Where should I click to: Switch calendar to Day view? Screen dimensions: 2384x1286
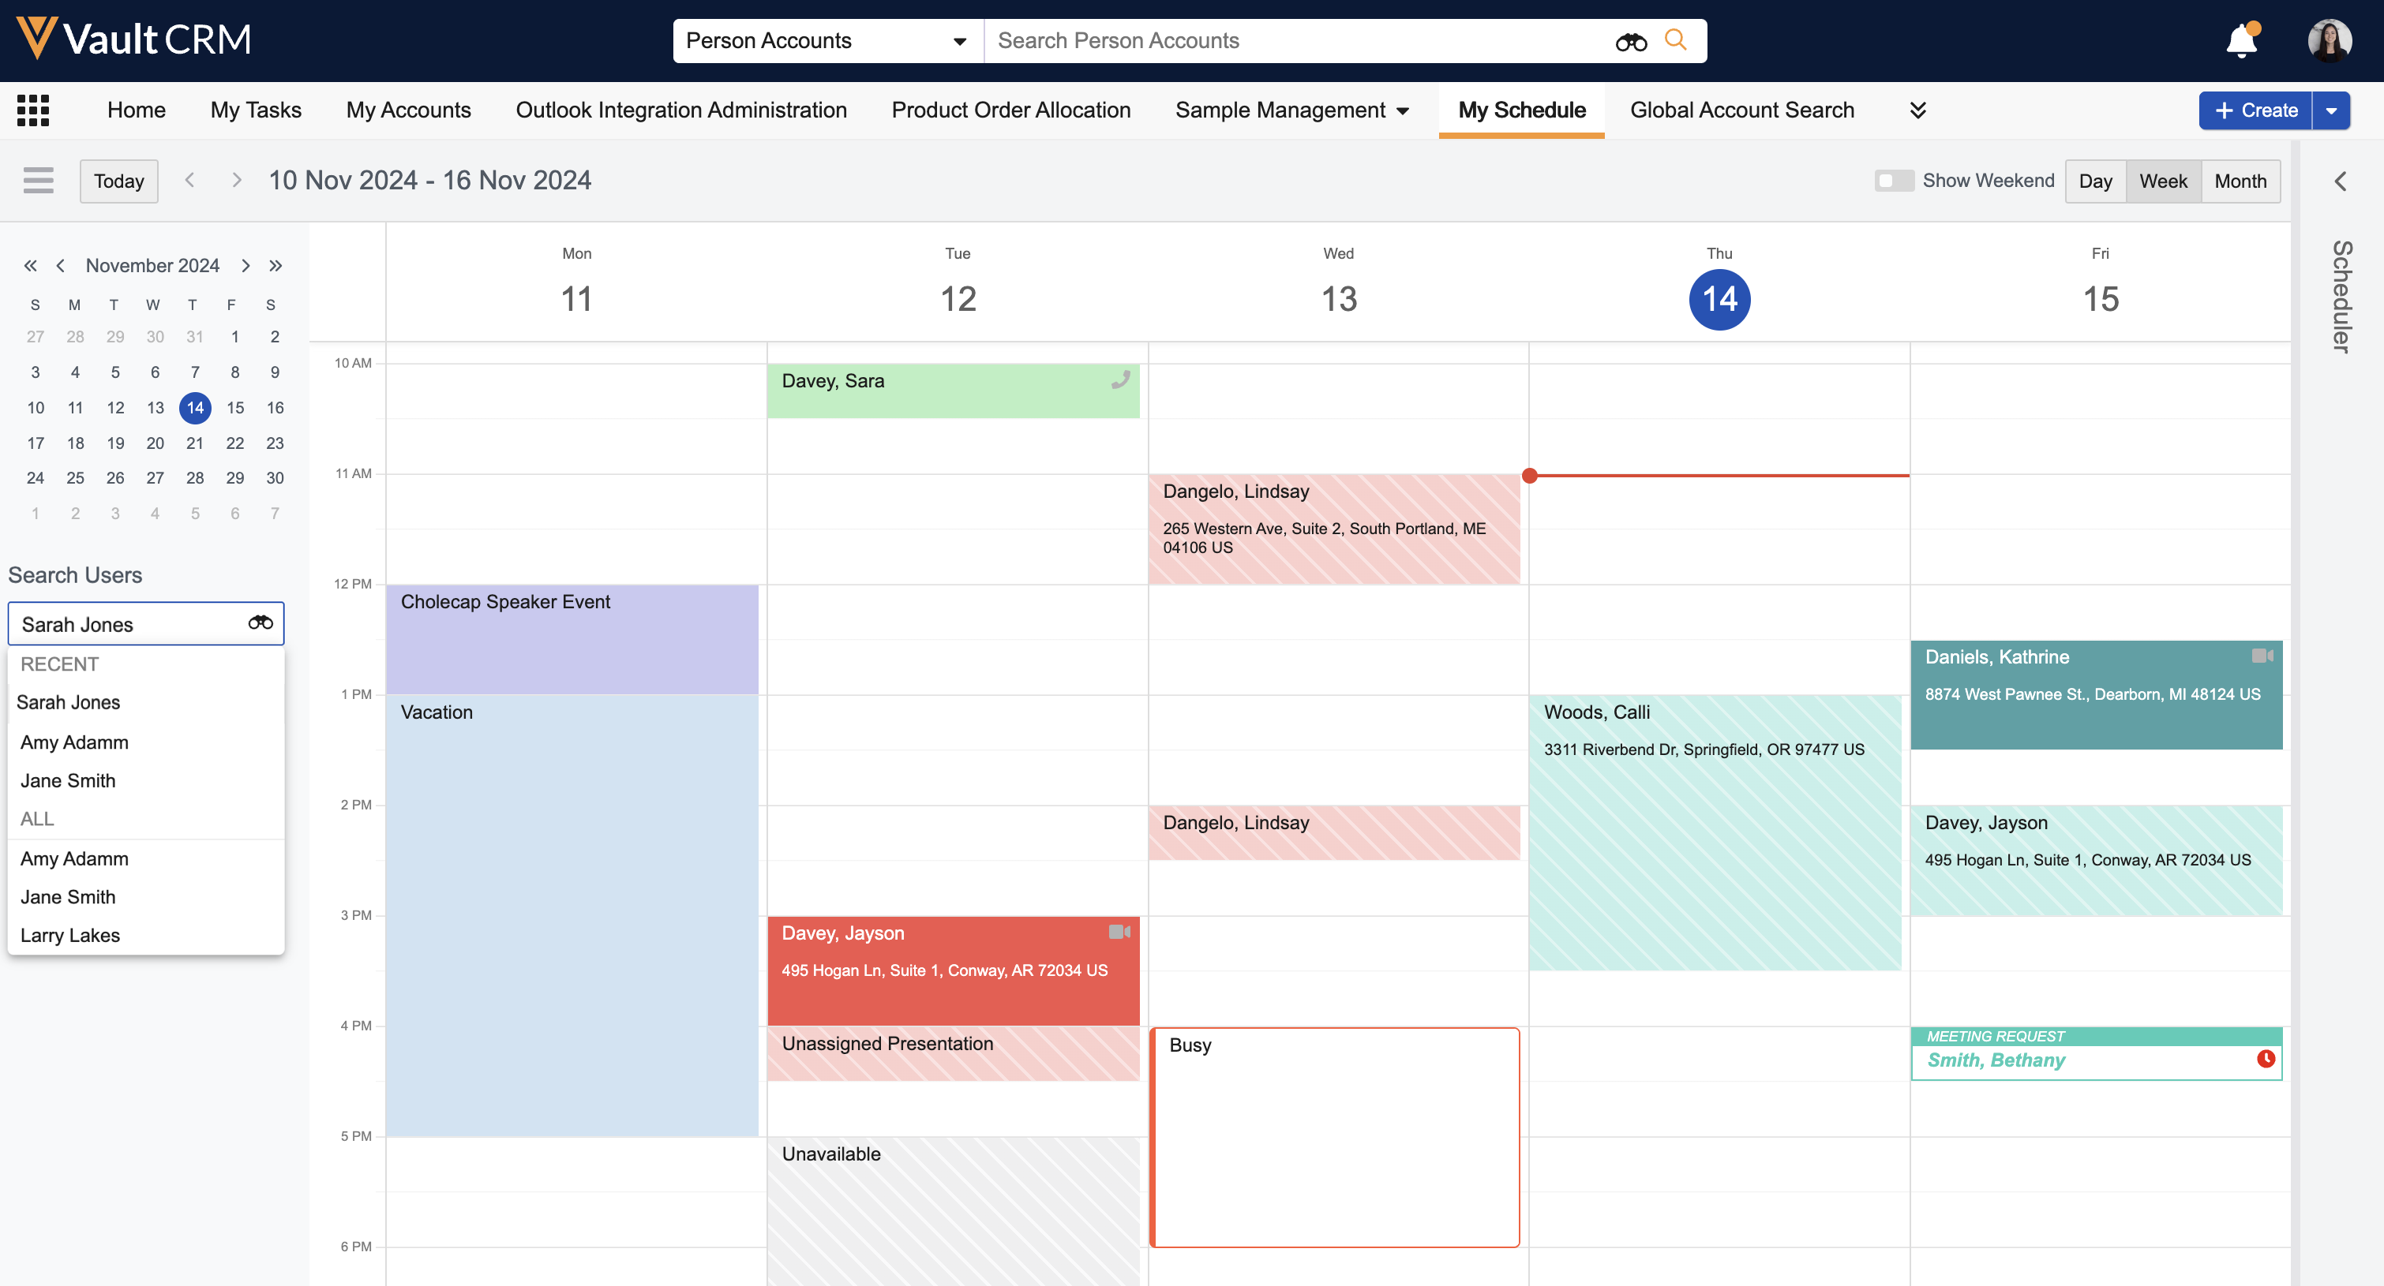pos(2094,181)
